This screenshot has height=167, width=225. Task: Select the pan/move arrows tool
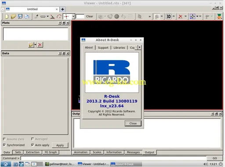(x=192, y=17)
